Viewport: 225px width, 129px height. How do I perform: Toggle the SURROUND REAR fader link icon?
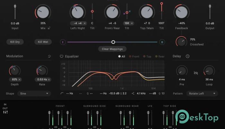(x=127, y=127)
